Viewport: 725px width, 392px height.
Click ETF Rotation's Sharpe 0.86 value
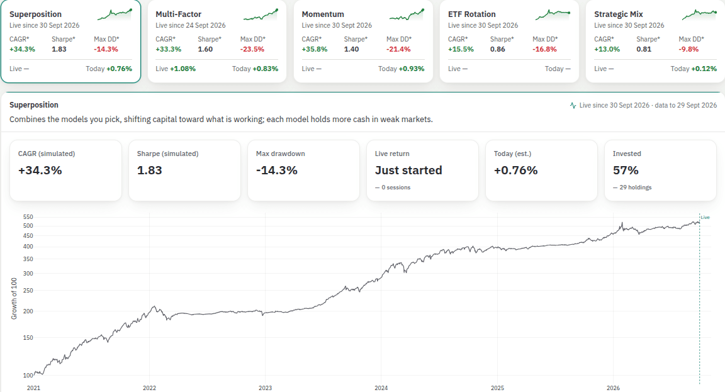coord(498,49)
